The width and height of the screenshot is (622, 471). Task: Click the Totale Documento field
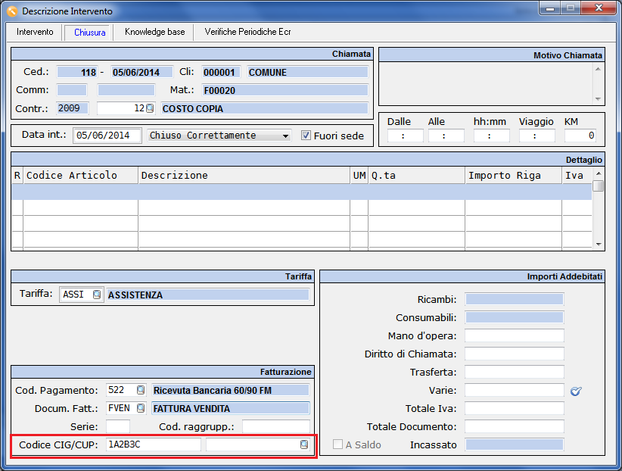click(x=515, y=426)
